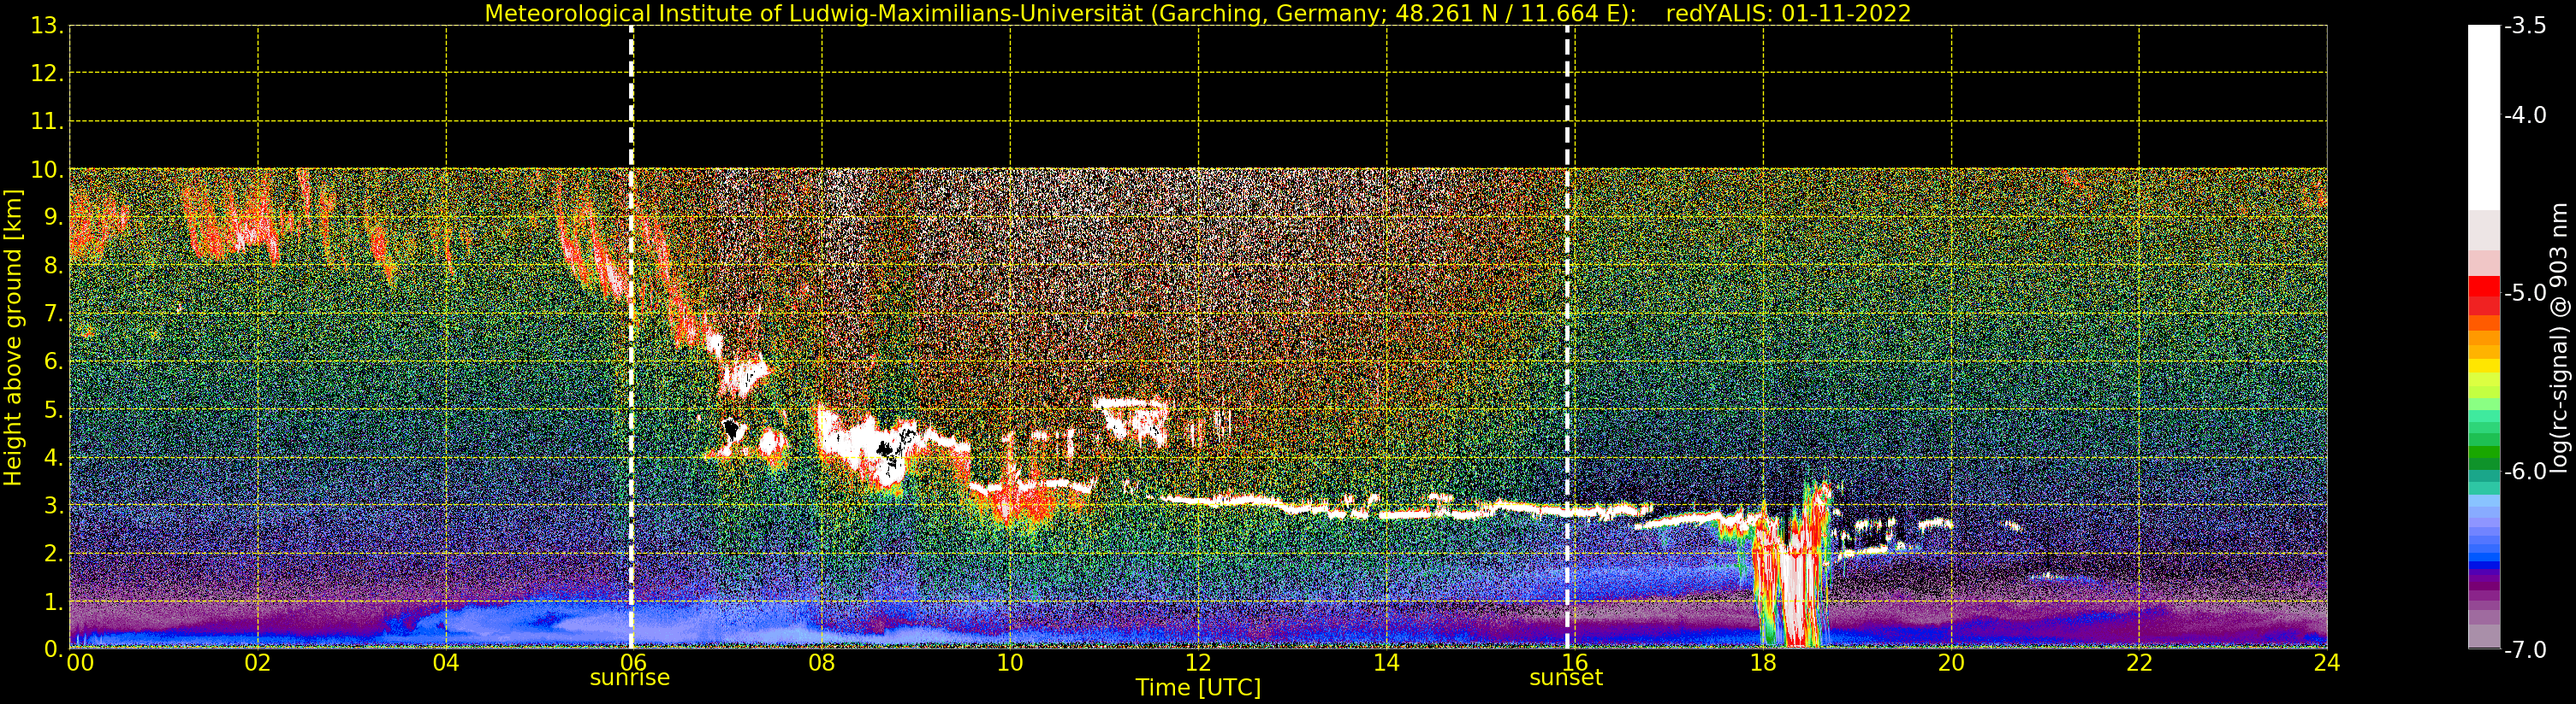Click the 'Time [UTC]' axis label
The image size is (2576, 704).
coord(1198,688)
